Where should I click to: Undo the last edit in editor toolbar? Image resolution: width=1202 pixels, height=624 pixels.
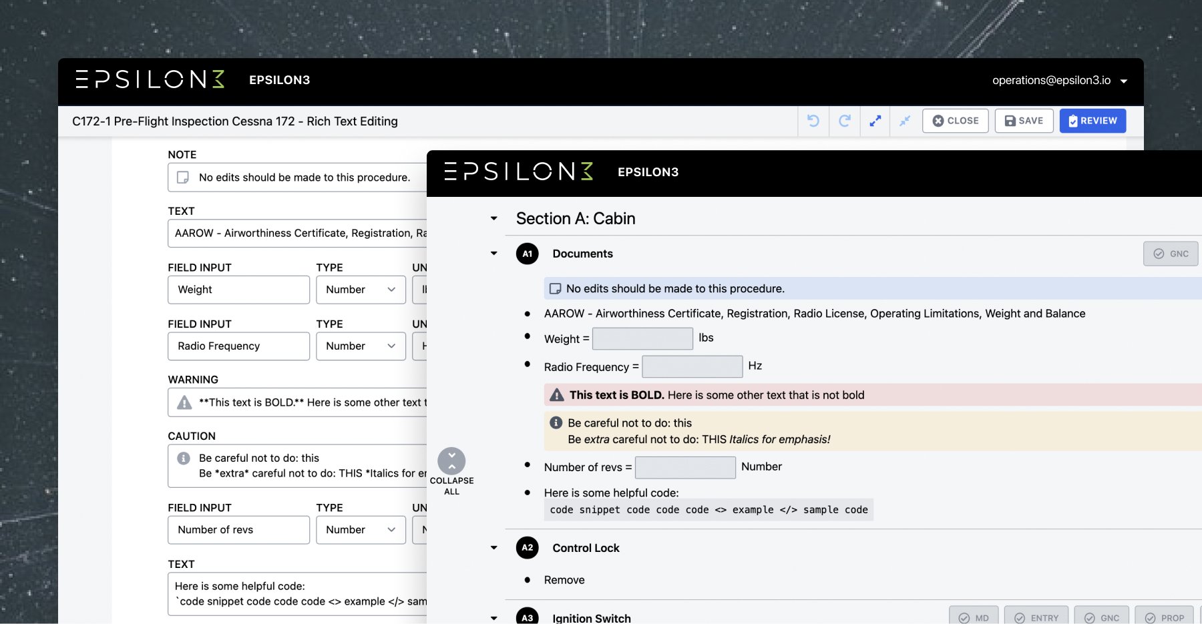[813, 121]
